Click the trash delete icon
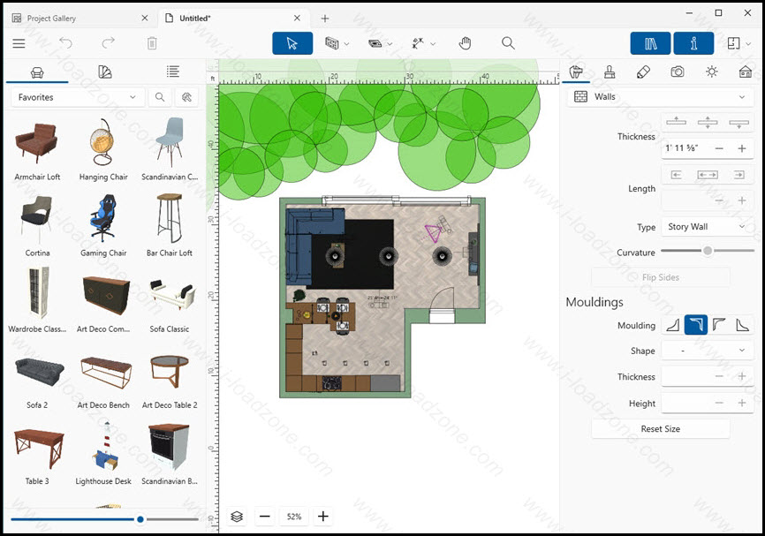The height and width of the screenshot is (536, 765). (152, 43)
